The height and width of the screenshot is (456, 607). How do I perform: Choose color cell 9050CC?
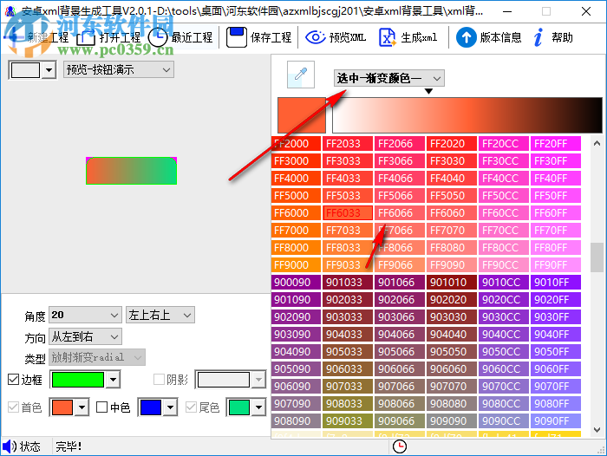[x=504, y=351]
